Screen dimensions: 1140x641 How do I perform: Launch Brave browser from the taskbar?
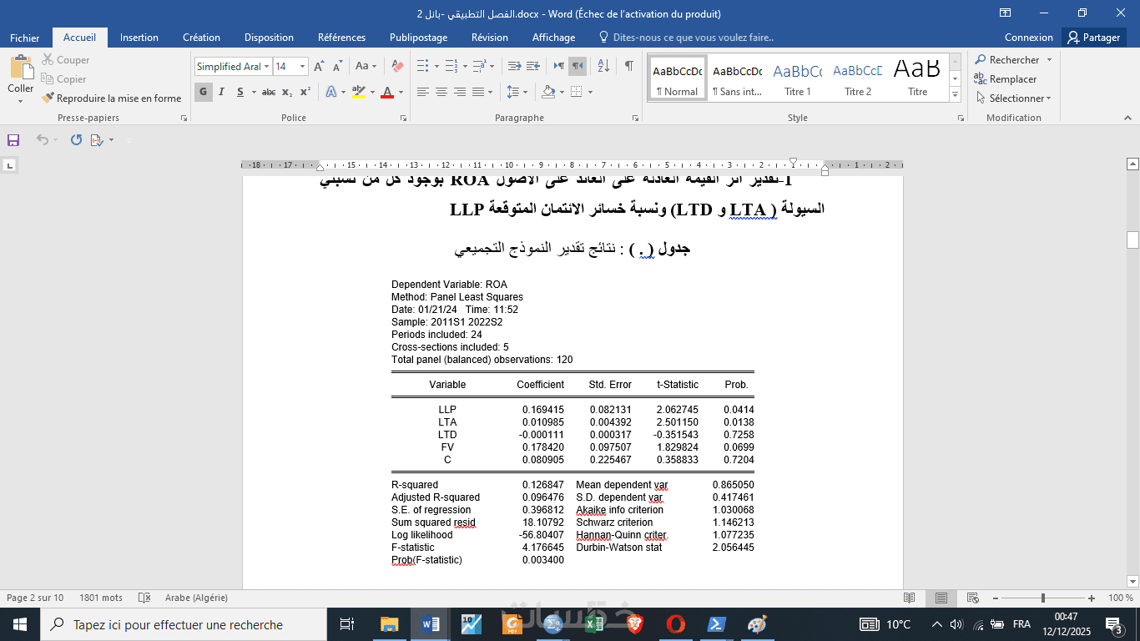(x=635, y=624)
